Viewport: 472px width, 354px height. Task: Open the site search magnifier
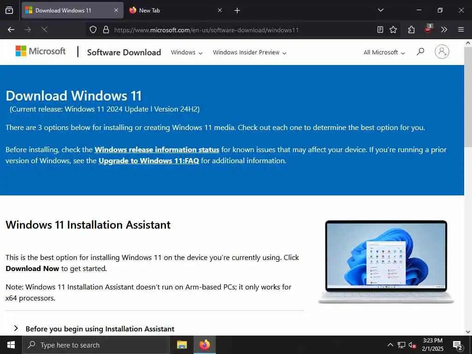[x=420, y=52]
